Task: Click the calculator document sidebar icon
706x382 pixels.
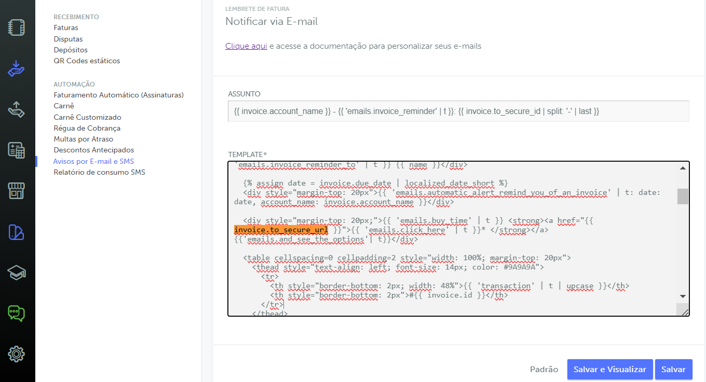Action: tap(17, 150)
